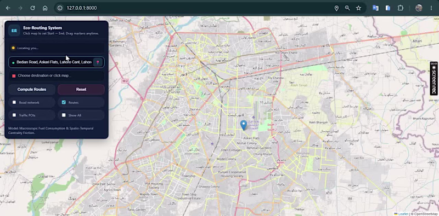
Task: Click the blue map marker pin
Action: [x=244, y=125]
